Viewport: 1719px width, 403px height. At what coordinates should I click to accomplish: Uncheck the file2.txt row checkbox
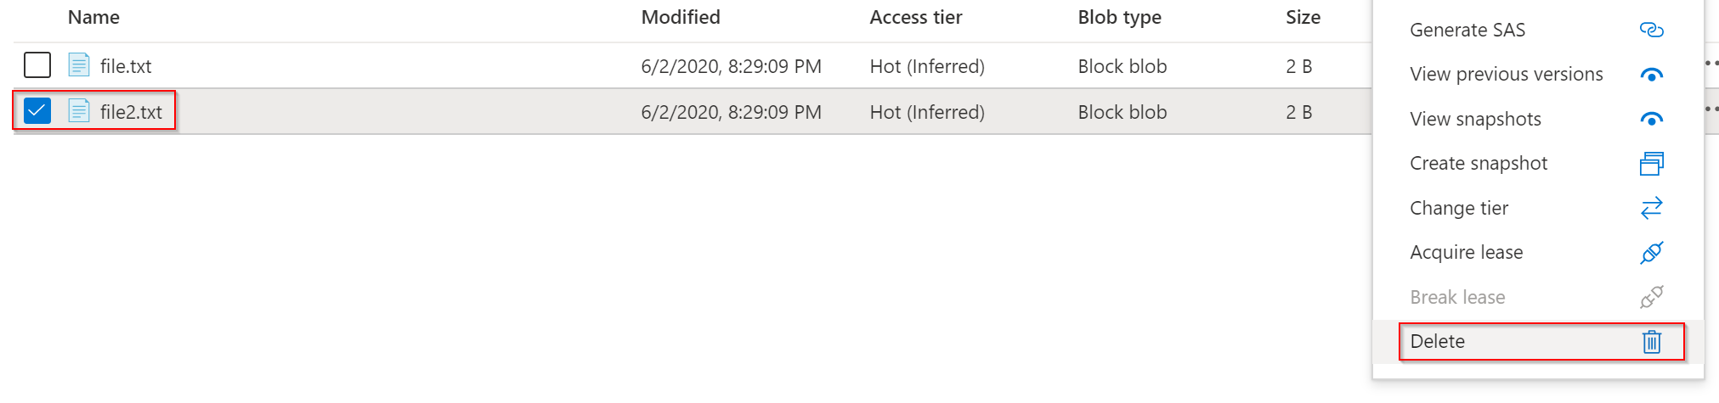[x=37, y=111]
